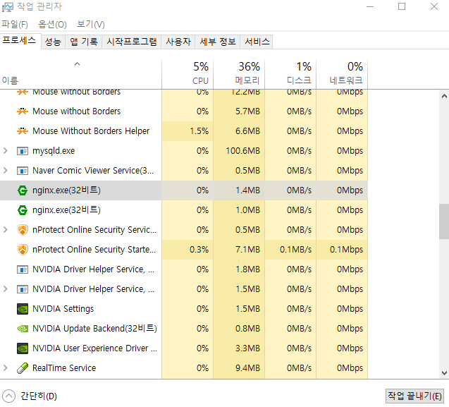Click the 1.5% CPU value

click(199, 131)
